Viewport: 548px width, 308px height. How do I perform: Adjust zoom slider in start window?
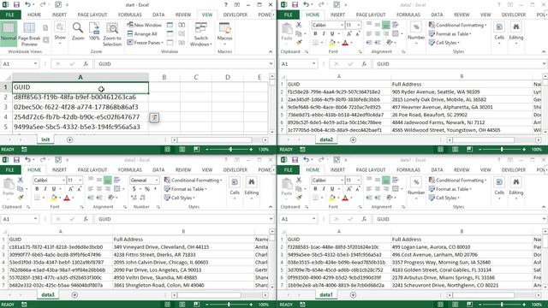[x=230, y=150]
